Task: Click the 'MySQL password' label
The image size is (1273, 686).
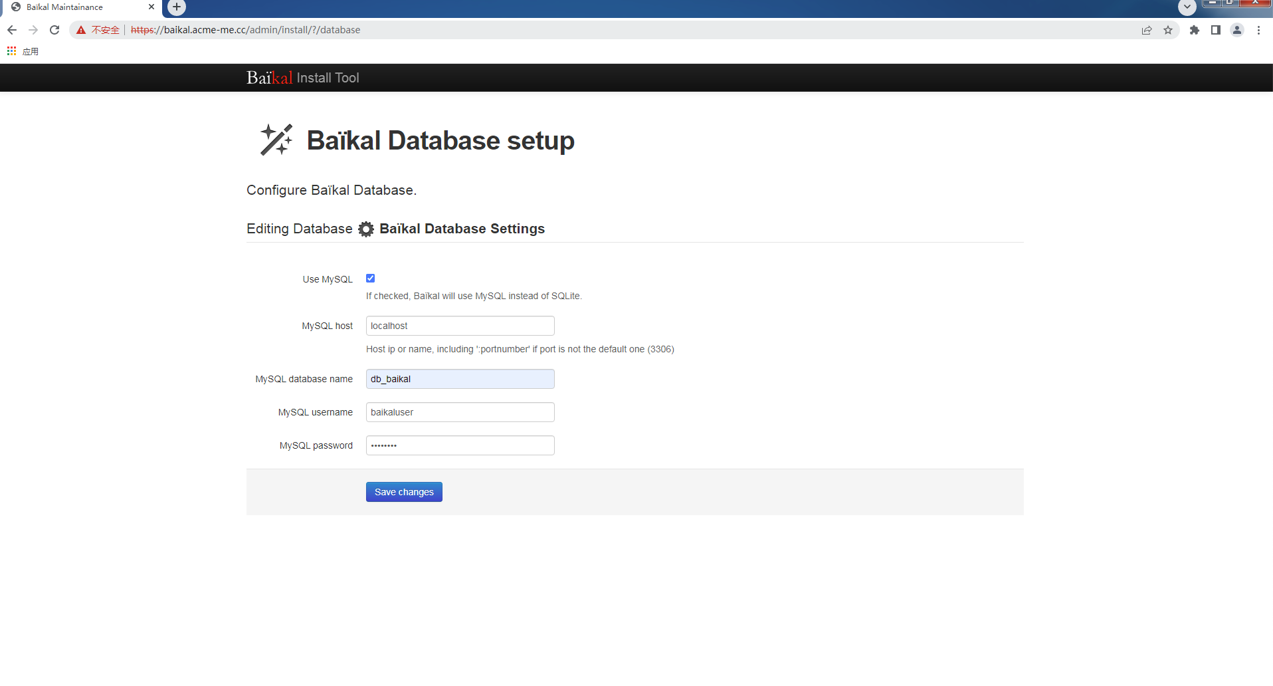Action: coord(316,445)
